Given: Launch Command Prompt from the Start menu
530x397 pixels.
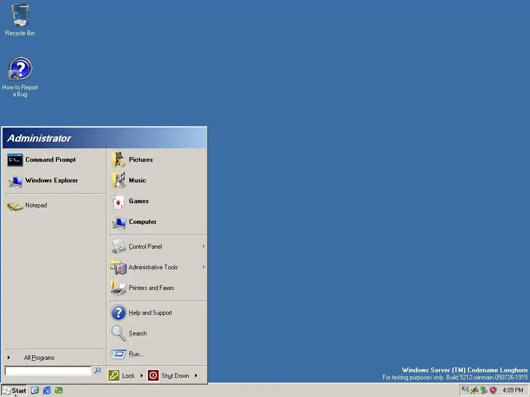Looking at the screenshot, I should point(55,160).
